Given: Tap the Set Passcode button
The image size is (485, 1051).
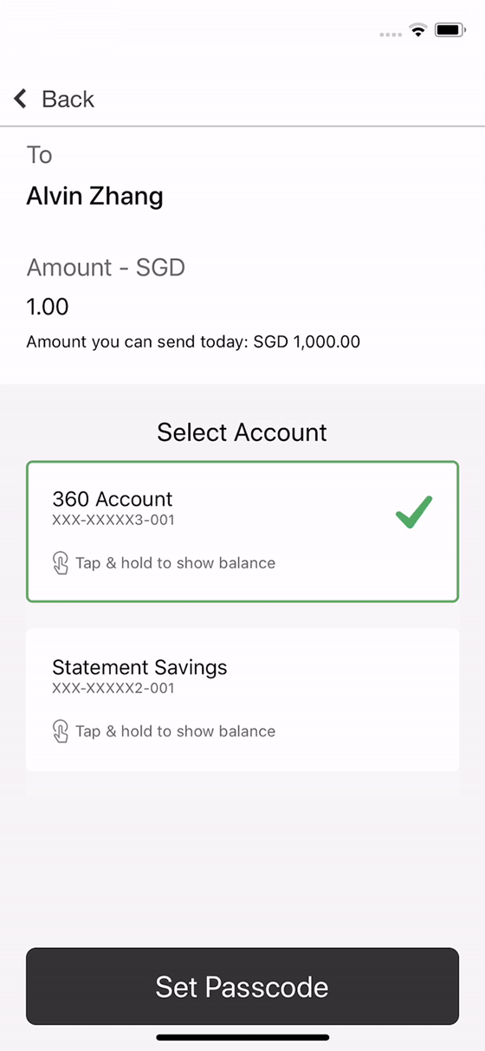Looking at the screenshot, I should (x=242, y=986).
